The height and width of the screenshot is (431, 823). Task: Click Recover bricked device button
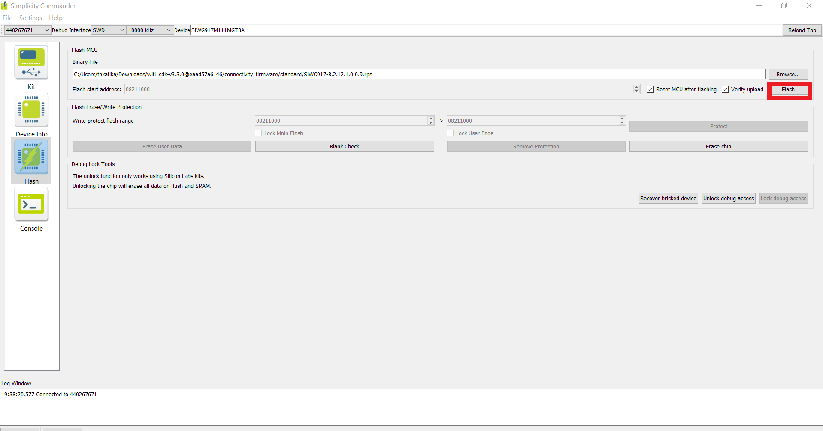point(668,198)
